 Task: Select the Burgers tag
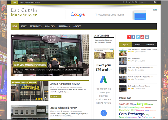coord(142,104)
